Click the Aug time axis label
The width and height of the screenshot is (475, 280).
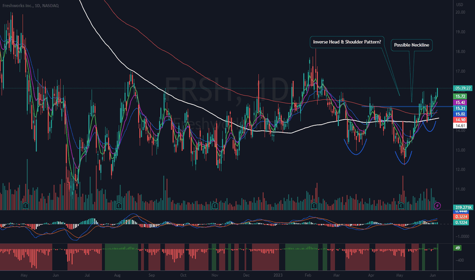point(117,275)
